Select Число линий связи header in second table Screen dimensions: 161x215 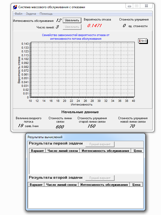coord(61,185)
